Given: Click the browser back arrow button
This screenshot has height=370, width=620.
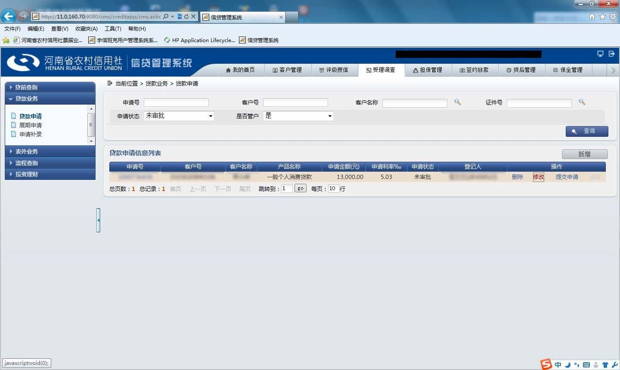Looking at the screenshot, I should (x=9, y=16).
